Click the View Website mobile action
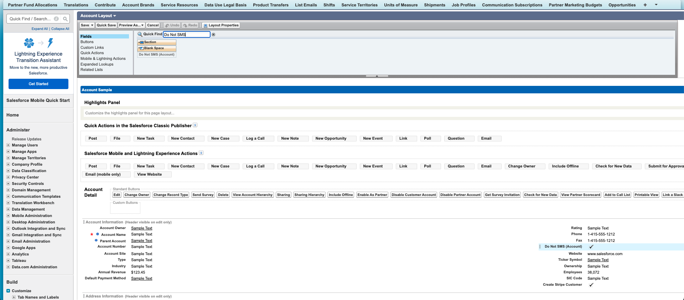684x300 pixels. point(152,174)
